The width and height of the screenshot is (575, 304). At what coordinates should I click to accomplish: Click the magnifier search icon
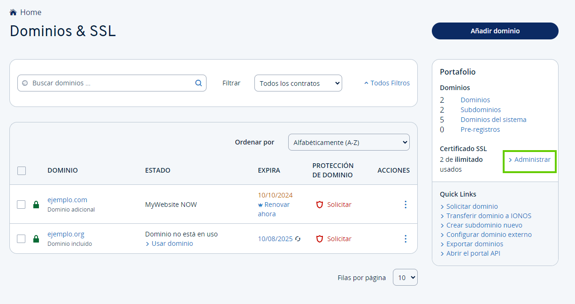(199, 83)
